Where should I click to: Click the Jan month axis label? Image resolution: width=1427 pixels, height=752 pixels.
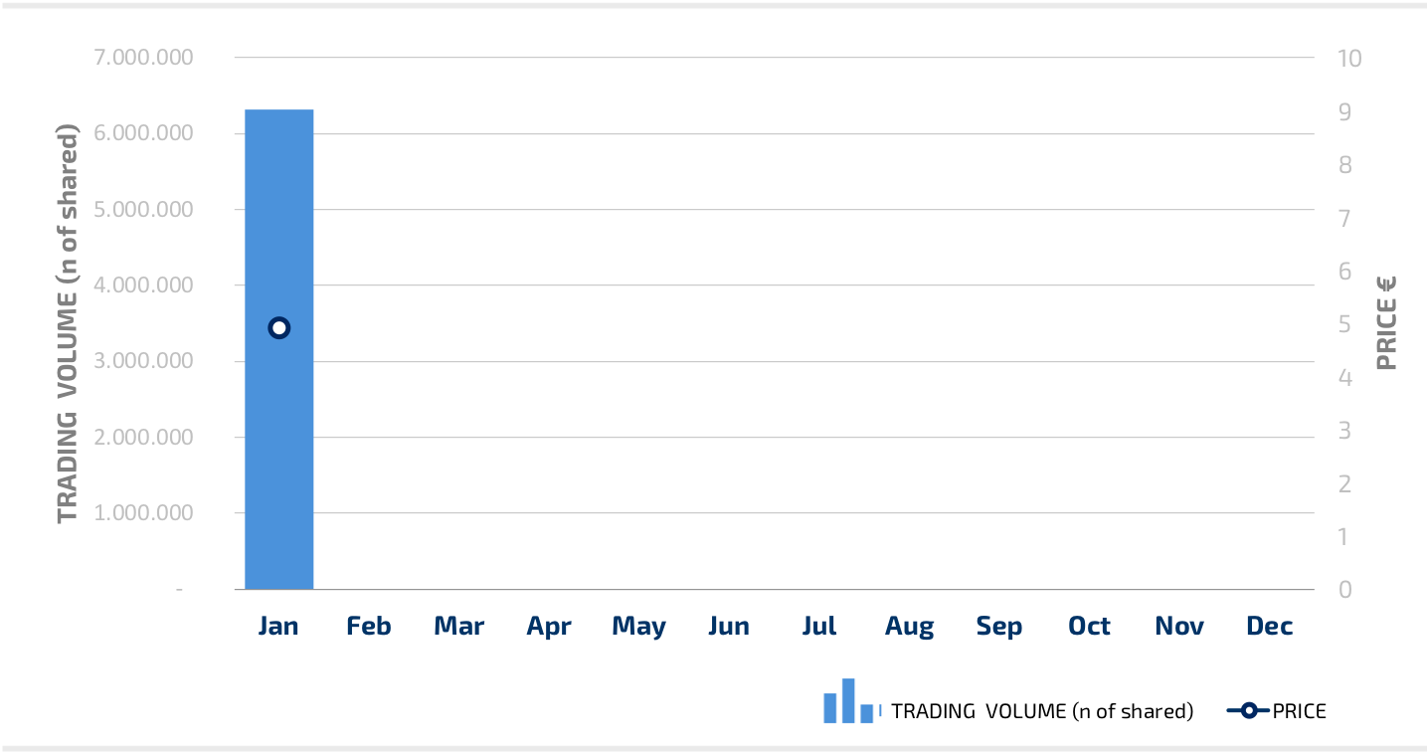(x=279, y=626)
